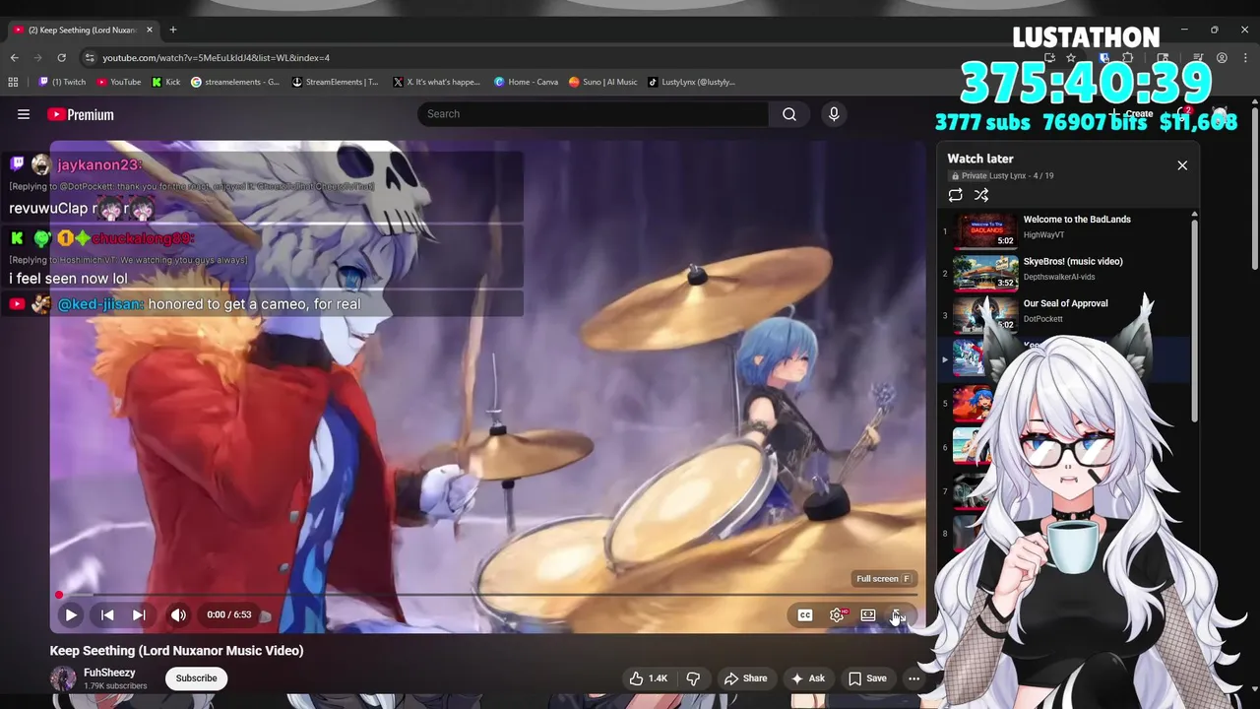Focus the YouTube search box

(x=594, y=114)
